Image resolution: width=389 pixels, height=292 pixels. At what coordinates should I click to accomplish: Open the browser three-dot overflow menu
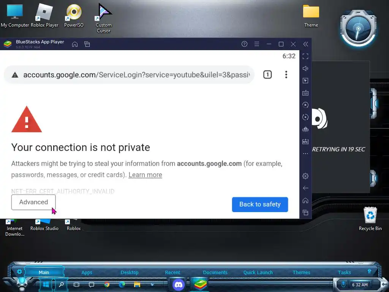coord(286,75)
